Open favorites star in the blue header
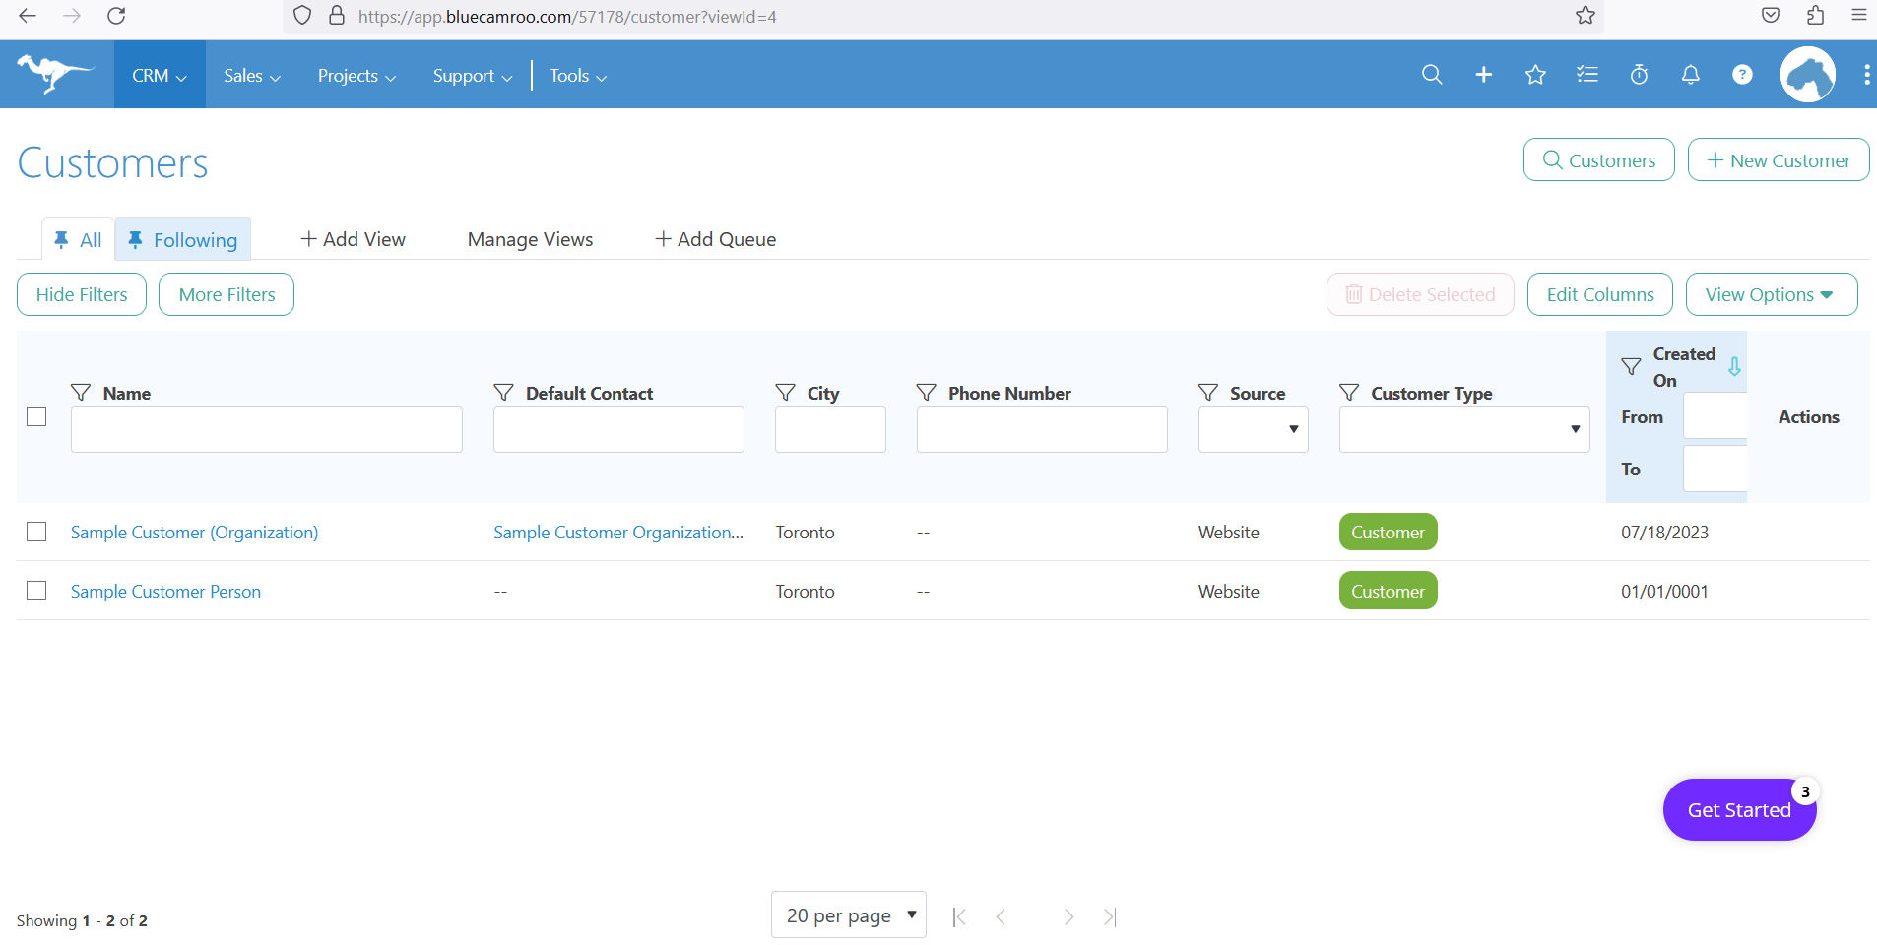 (1535, 75)
